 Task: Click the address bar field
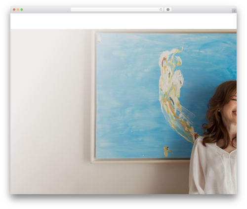tap(117, 10)
